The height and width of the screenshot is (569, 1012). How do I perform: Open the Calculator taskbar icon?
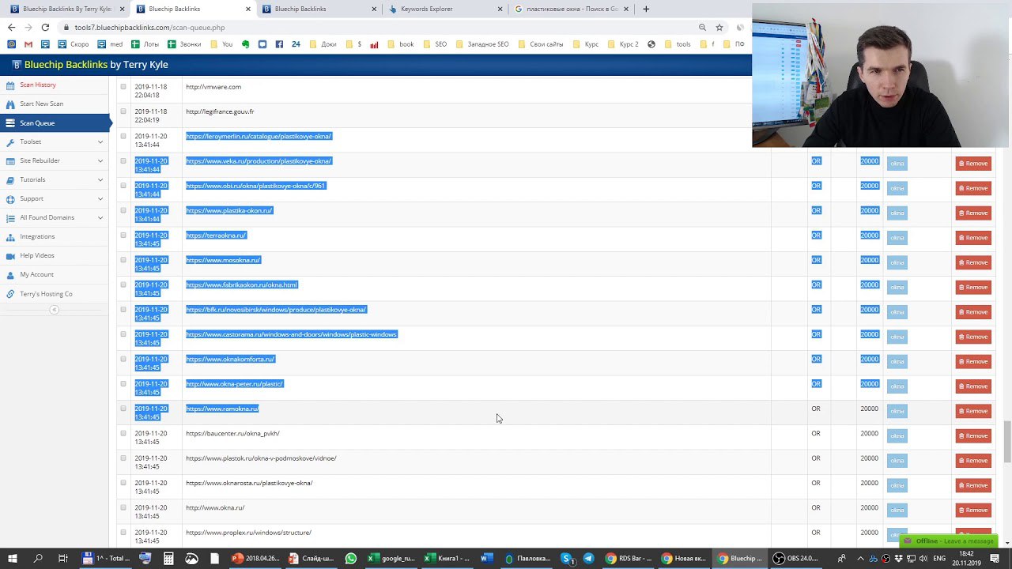click(x=168, y=558)
